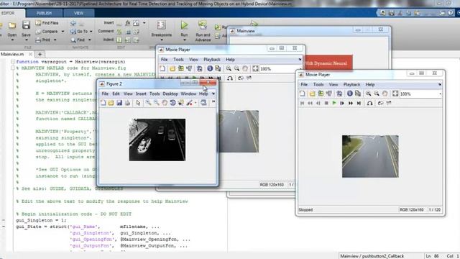460x259 pixels.
Task: Open Insert menu in Figure 2 window
Action: click(x=141, y=94)
